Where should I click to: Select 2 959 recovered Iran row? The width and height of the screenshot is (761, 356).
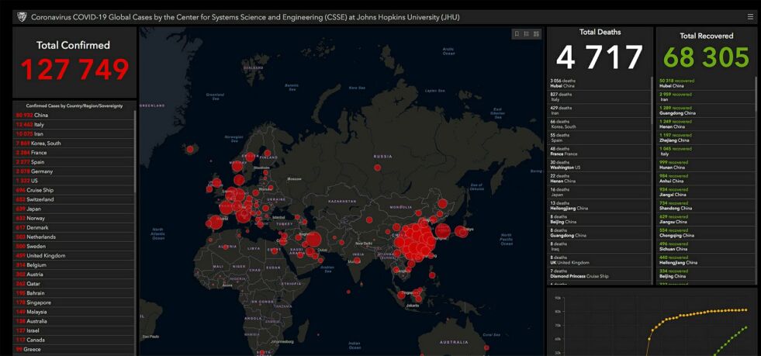(706, 97)
